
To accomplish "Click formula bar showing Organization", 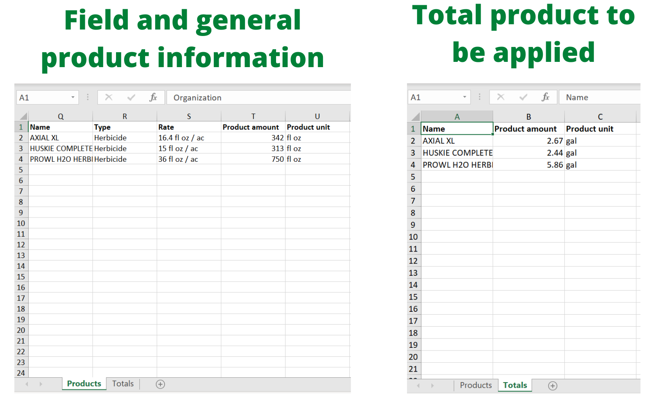I will point(259,97).
